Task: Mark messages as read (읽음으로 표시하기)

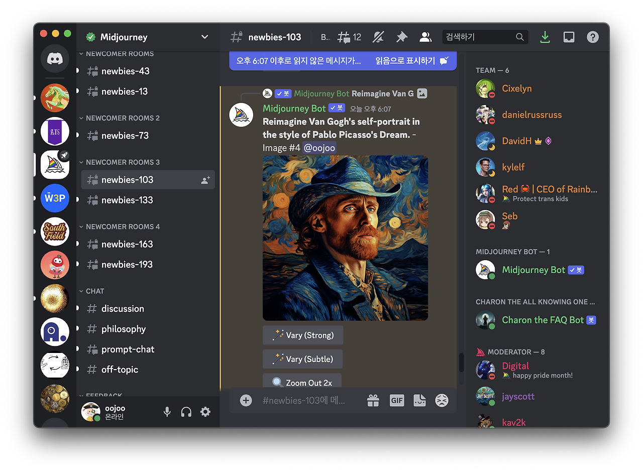Action: 412,61
